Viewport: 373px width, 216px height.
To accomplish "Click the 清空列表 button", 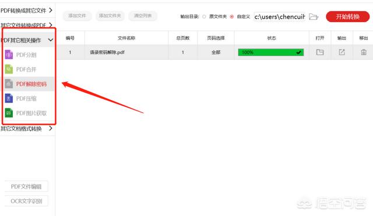I will [143, 16].
